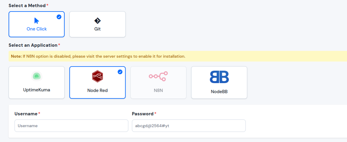Toggle the checkmark badge on One Click card
This screenshot has width=347, height=142.
point(59,17)
